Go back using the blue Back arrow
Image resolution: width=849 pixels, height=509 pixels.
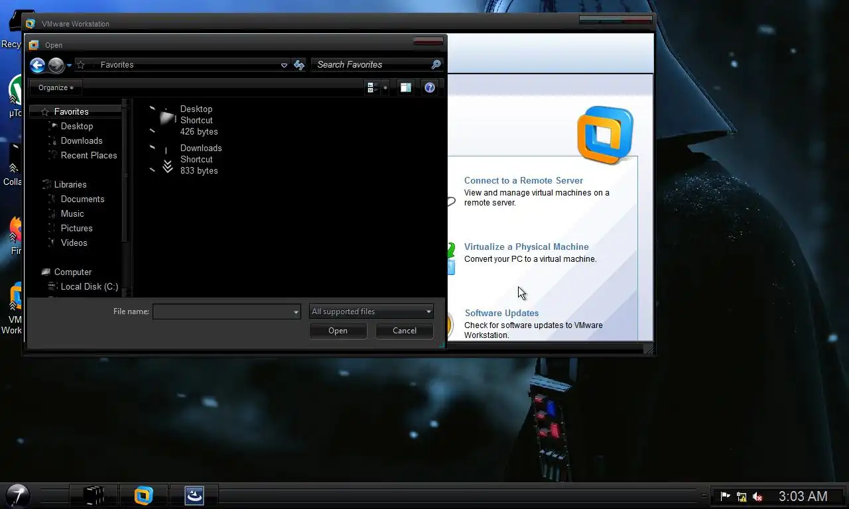[x=37, y=64]
